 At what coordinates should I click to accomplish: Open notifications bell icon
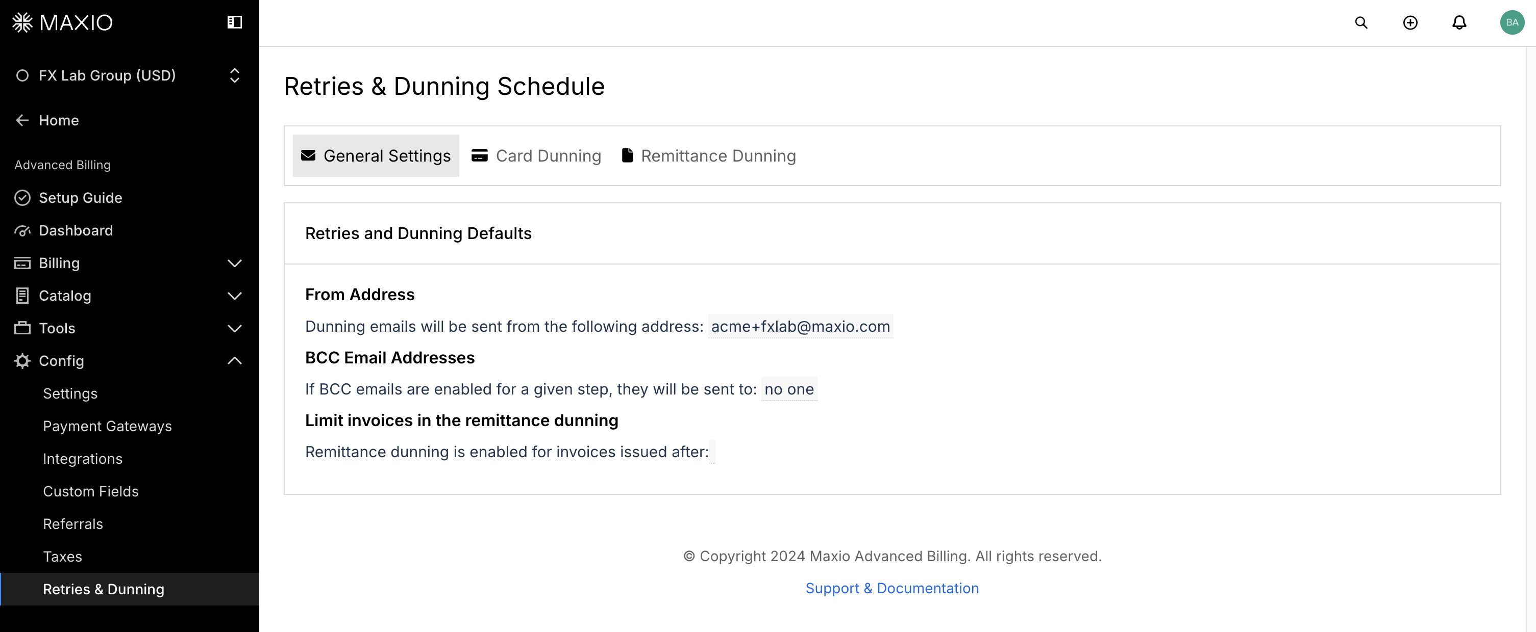(x=1458, y=22)
